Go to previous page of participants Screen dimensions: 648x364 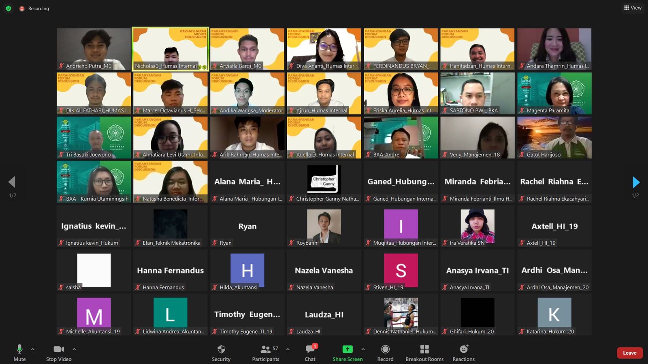tap(12, 182)
